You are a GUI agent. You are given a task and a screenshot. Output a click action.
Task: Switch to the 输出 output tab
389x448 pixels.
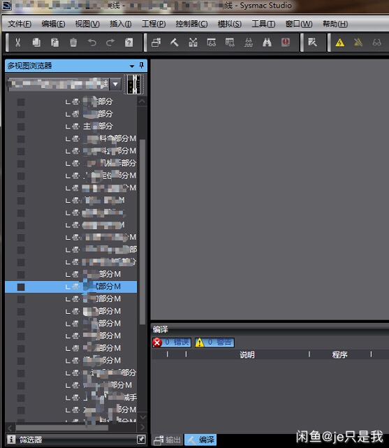coord(168,440)
